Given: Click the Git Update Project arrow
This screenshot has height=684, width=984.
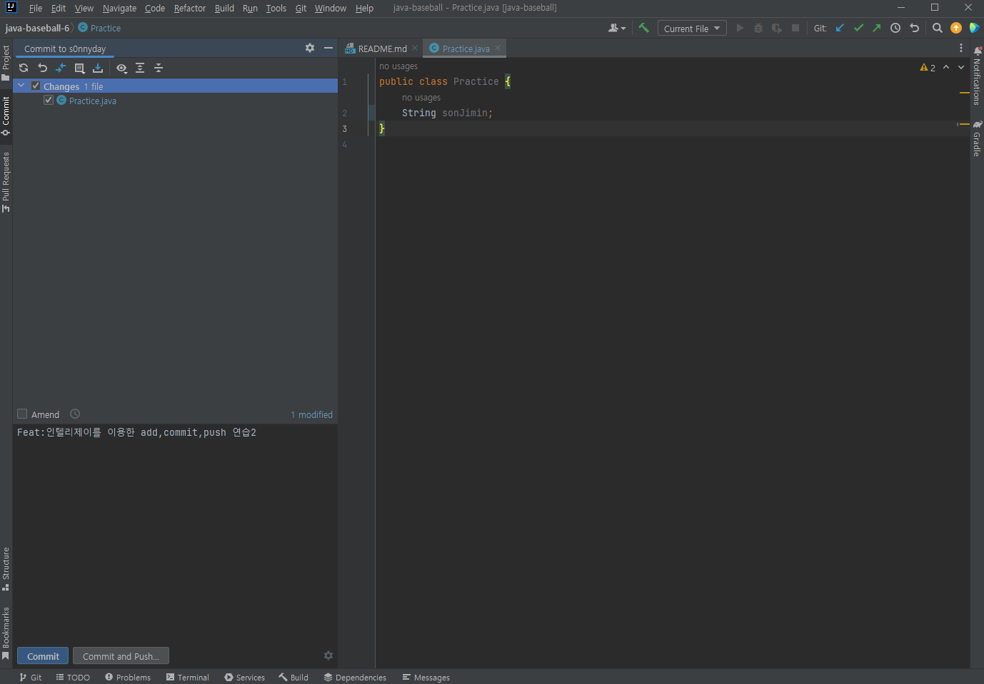Looking at the screenshot, I should tap(840, 28).
